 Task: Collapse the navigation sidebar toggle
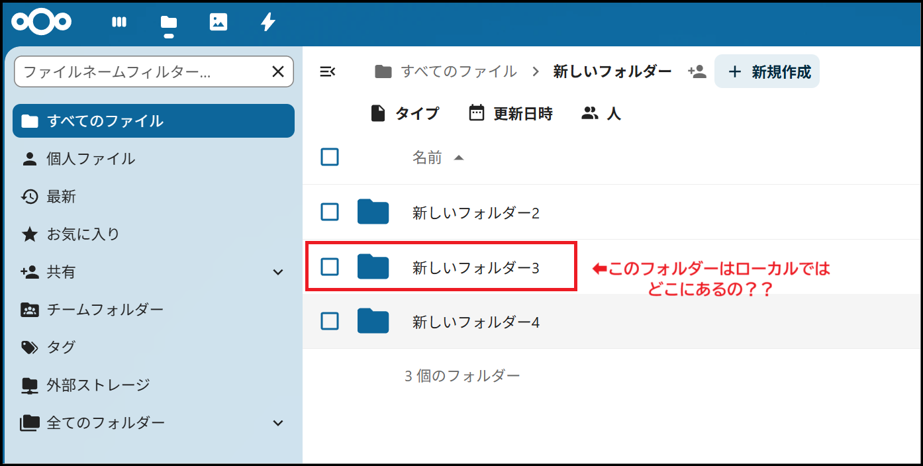[x=327, y=71]
